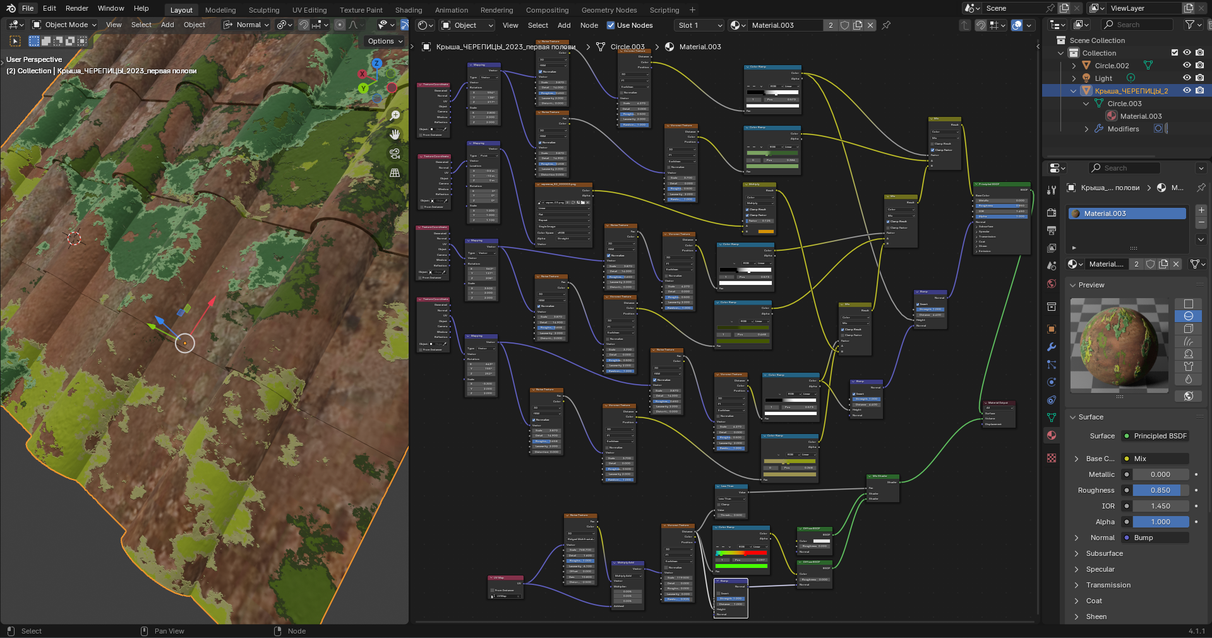1212x638 pixels.
Task: Open the Physics properties tab
Action: (x=1052, y=382)
